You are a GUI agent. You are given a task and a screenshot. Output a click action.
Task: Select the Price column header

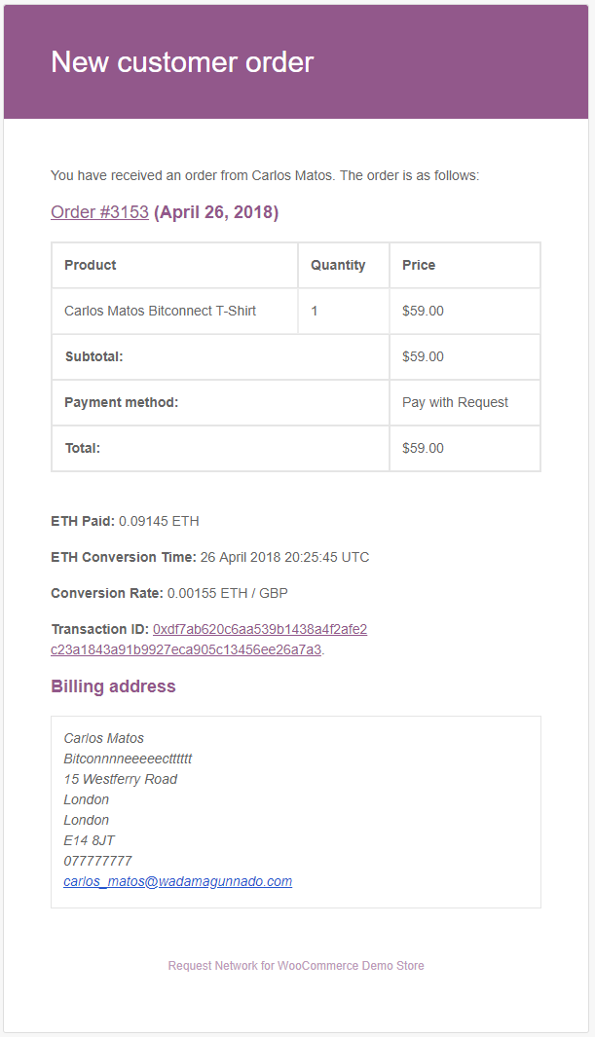(465, 265)
